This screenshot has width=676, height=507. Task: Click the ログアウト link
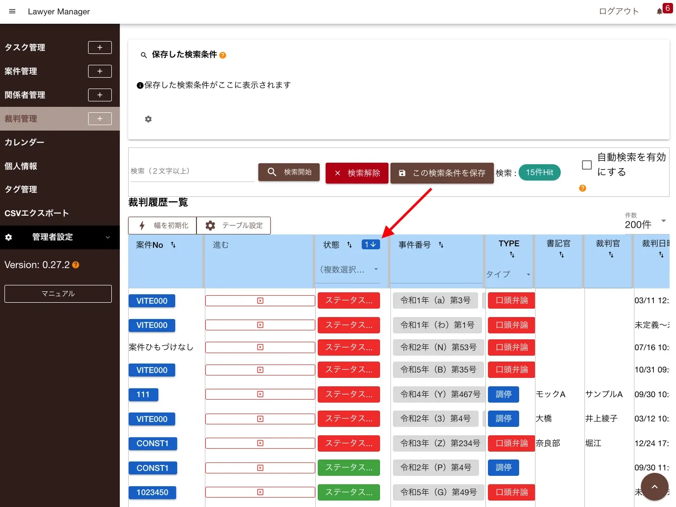pos(619,11)
